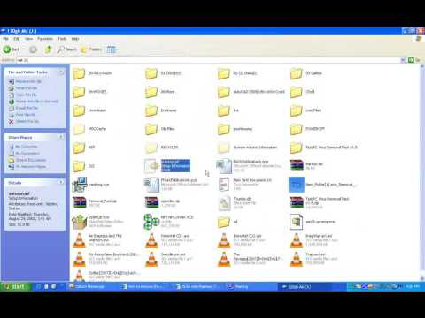Select the New Text Document.txt file
Image resolution: width=425 pixels, height=318 pixels.
(x=244, y=184)
